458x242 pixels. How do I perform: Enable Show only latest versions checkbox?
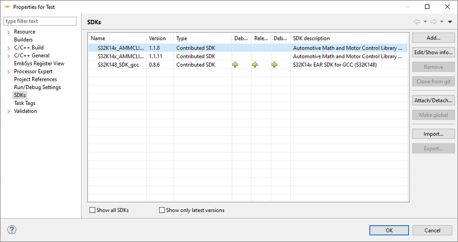162,210
